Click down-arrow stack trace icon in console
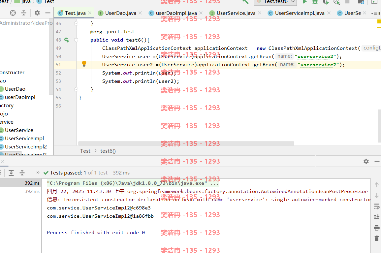The height and width of the screenshot is (253, 381). pyautogui.click(x=377, y=196)
